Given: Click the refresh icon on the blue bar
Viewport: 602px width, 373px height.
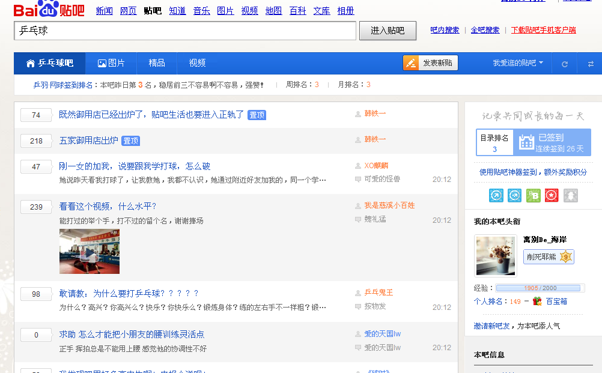Looking at the screenshot, I should tap(565, 63).
